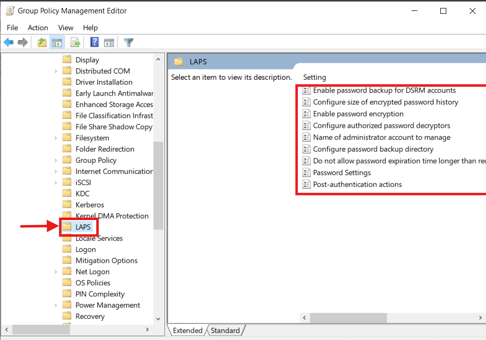Select the Kerberos folder in tree
This screenshot has height=340, width=486.
click(x=89, y=205)
